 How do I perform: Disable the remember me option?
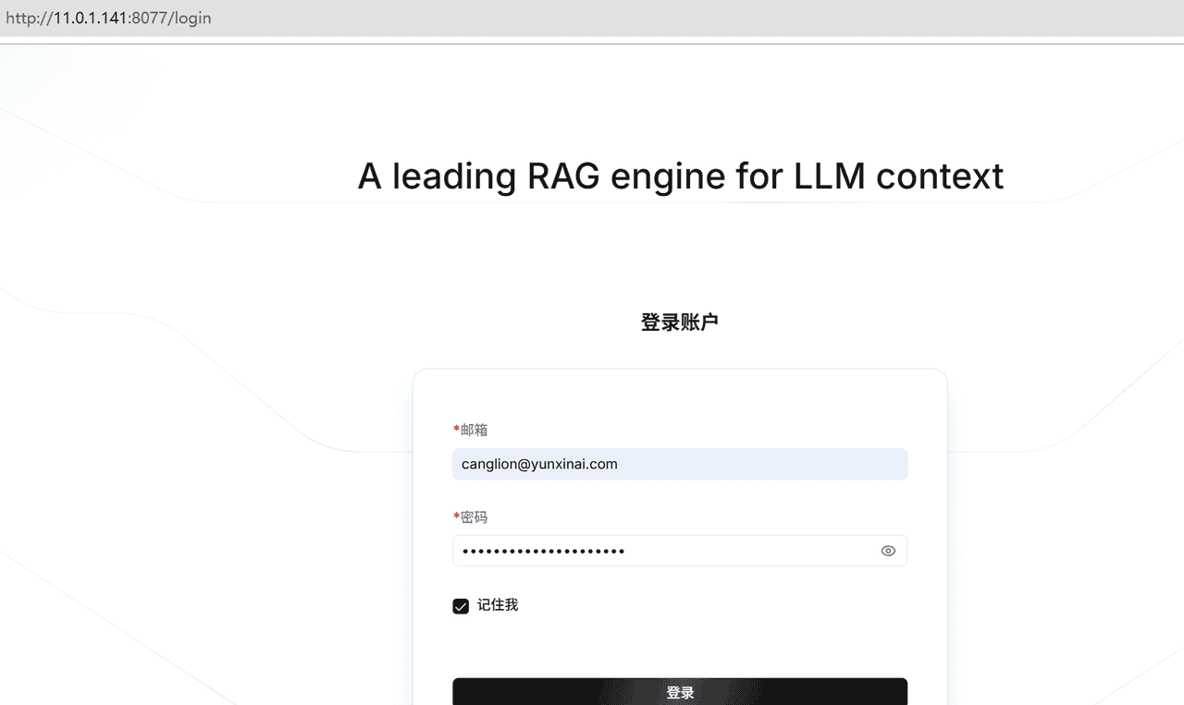(461, 606)
